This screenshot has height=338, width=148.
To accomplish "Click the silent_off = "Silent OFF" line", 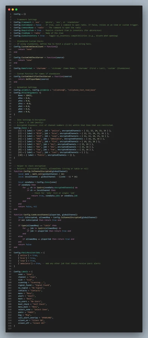I will [x=32, y=323].
